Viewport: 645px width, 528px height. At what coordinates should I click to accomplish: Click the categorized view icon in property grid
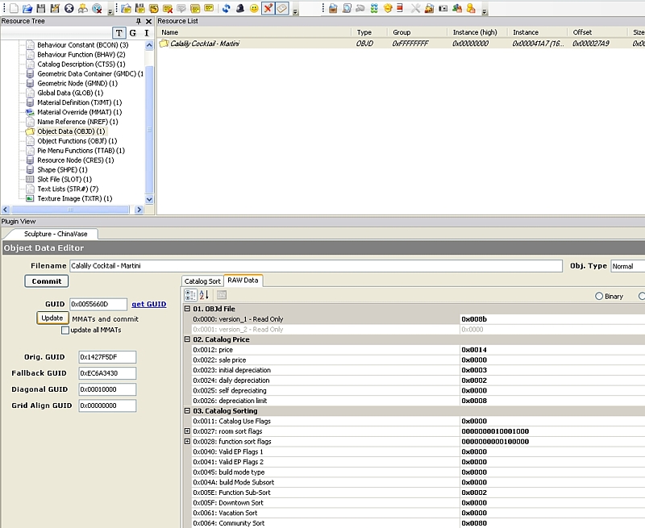click(191, 296)
